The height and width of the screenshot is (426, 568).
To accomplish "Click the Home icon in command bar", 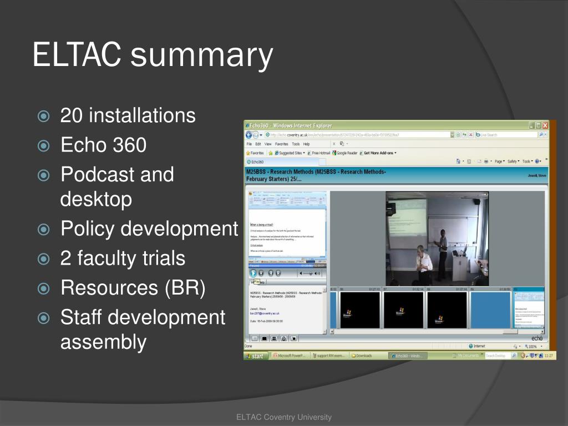I will click(x=458, y=161).
